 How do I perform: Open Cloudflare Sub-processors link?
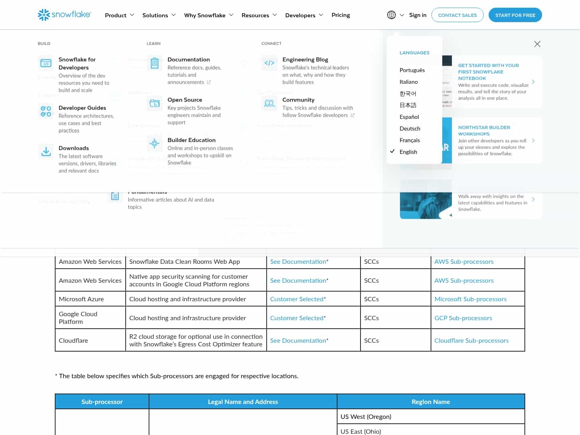[472, 341]
